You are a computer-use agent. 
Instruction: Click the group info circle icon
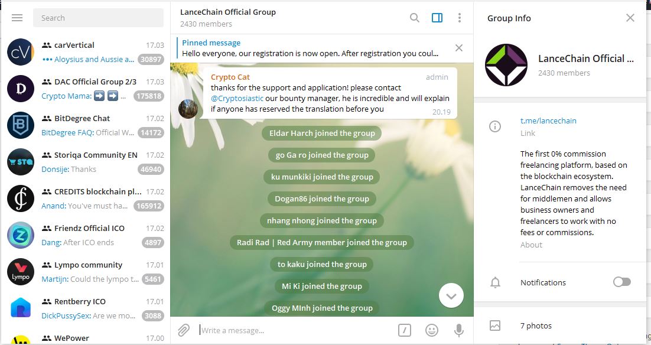[x=495, y=126]
